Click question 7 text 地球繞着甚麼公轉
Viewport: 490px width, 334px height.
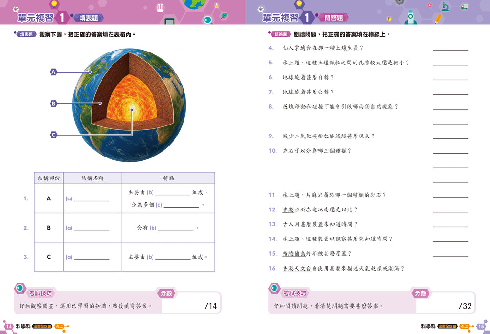pyautogui.click(x=308, y=92)
